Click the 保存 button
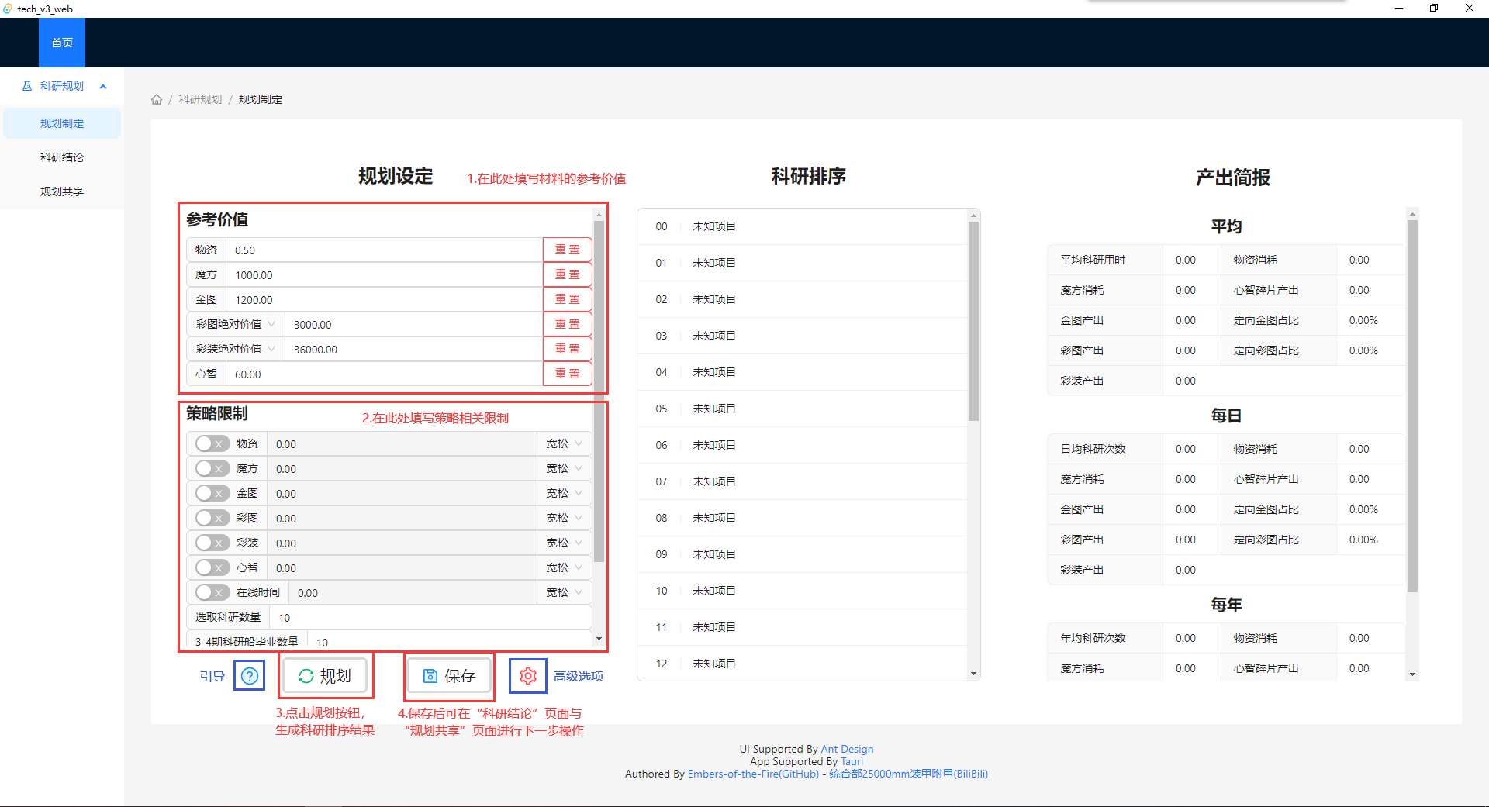The width and height of the screenshot is (1489, 807). pos(449,676)
